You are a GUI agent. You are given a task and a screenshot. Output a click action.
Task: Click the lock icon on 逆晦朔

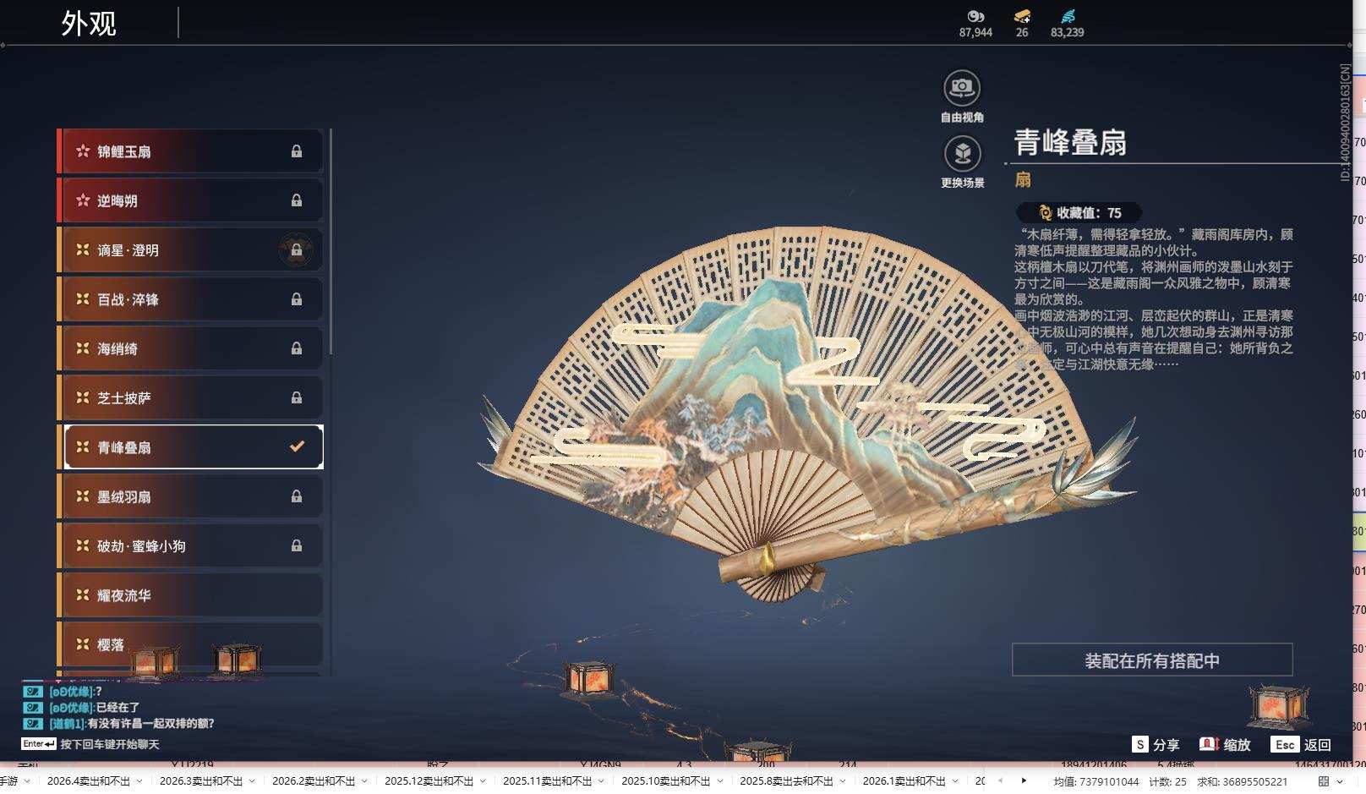coord(297,200)
